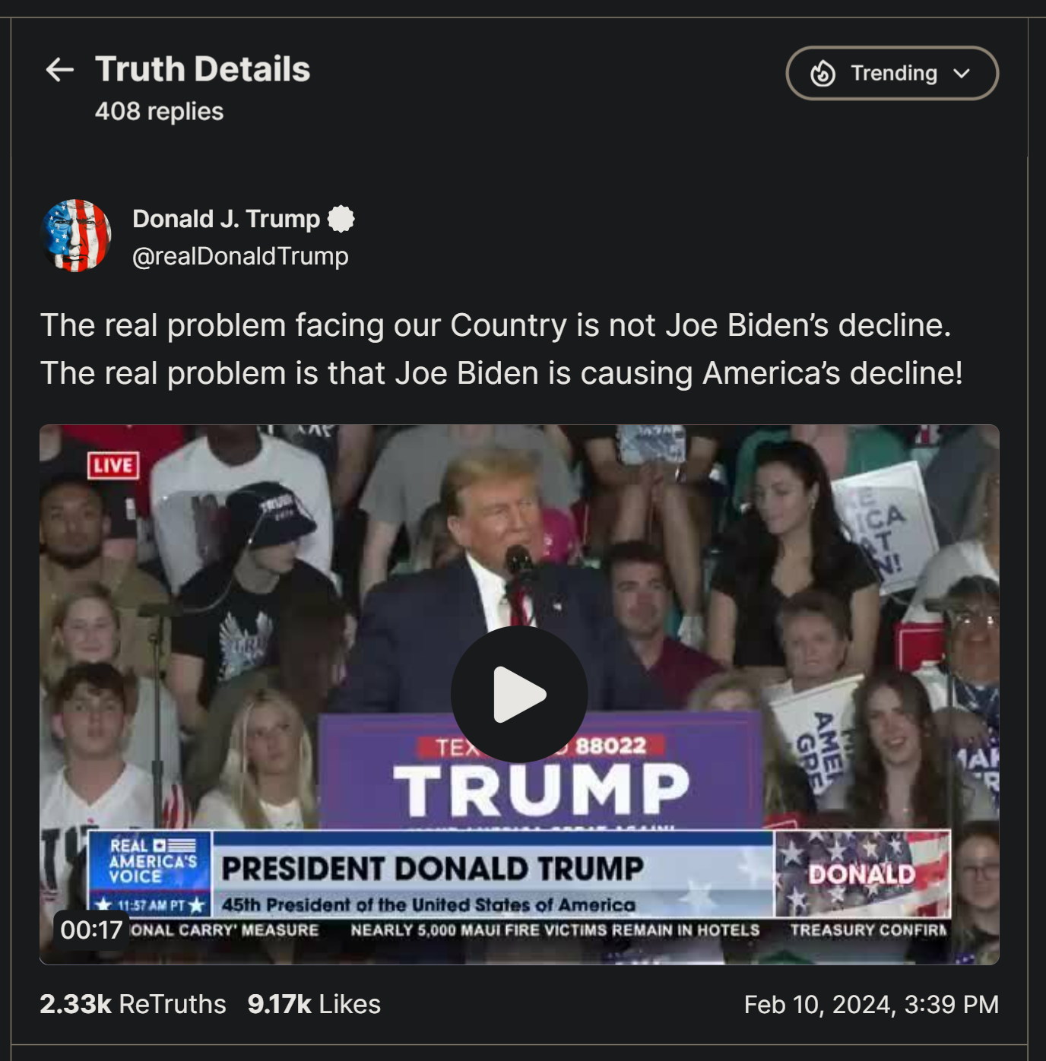The width and height of the screenshot is (1046, 1061).
Task: Click the DONALD flag graphic in video
Action: click(862, 873)
